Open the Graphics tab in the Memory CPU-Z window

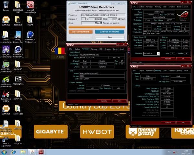pyautogui.click(x=172, y=71)
